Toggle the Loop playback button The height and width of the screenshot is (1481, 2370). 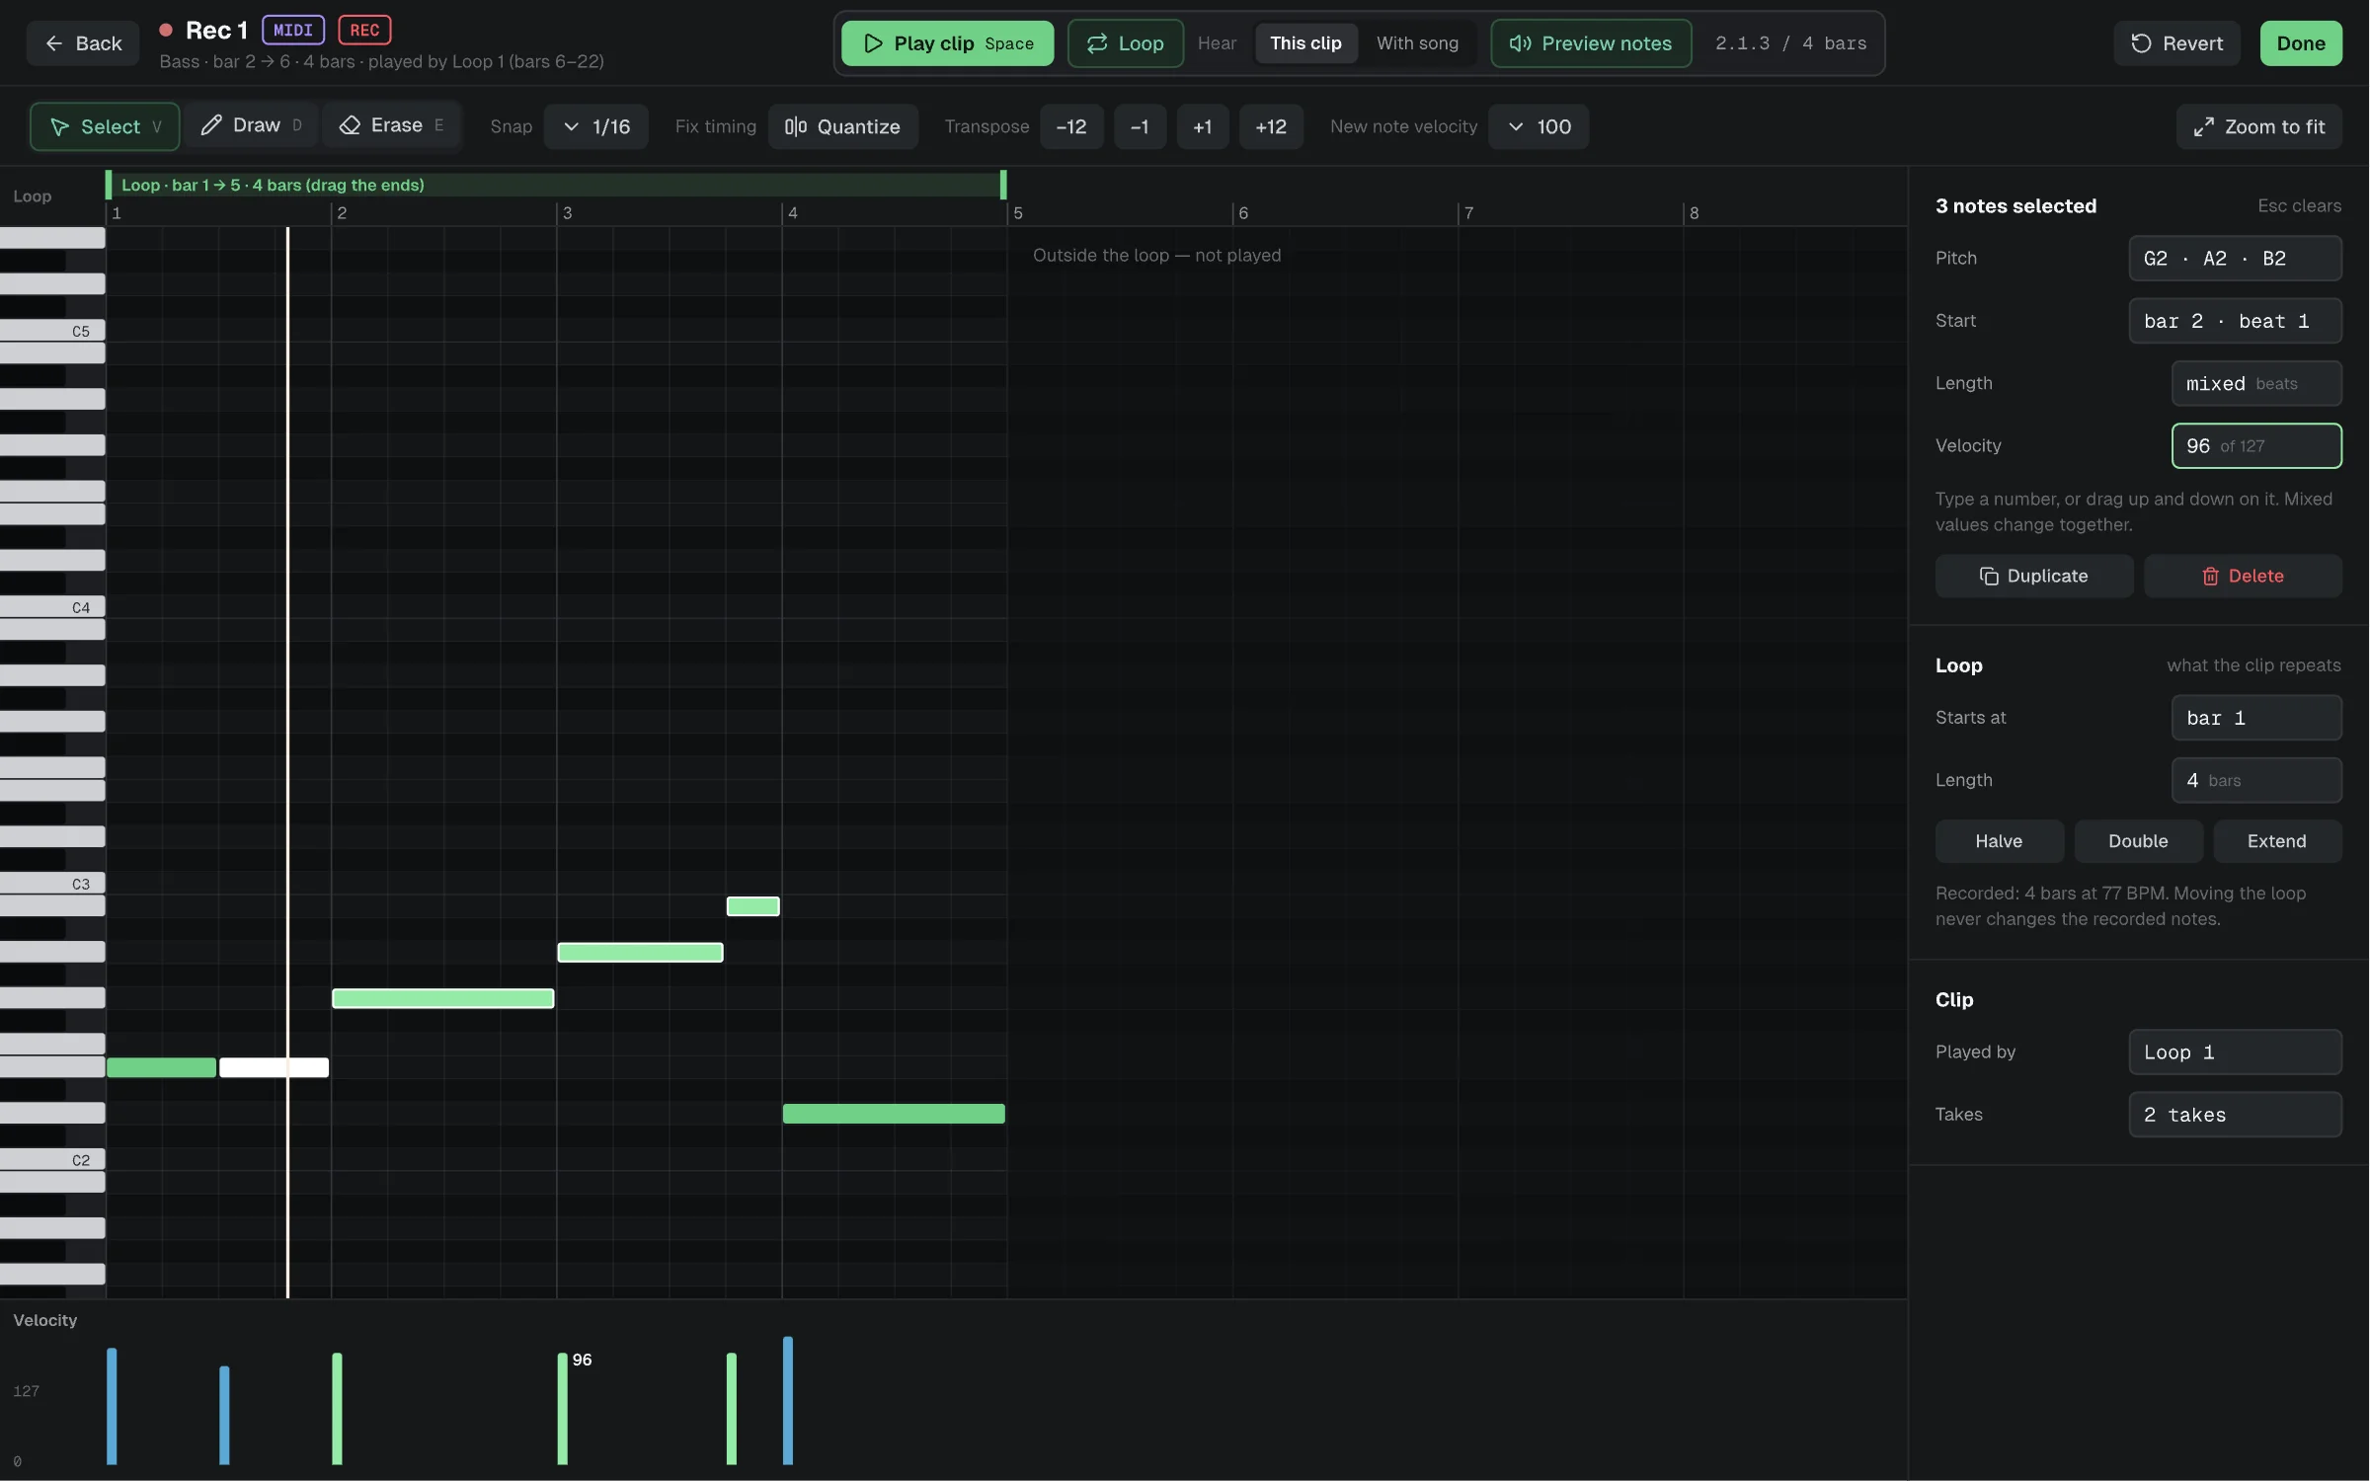[1125, 43]
